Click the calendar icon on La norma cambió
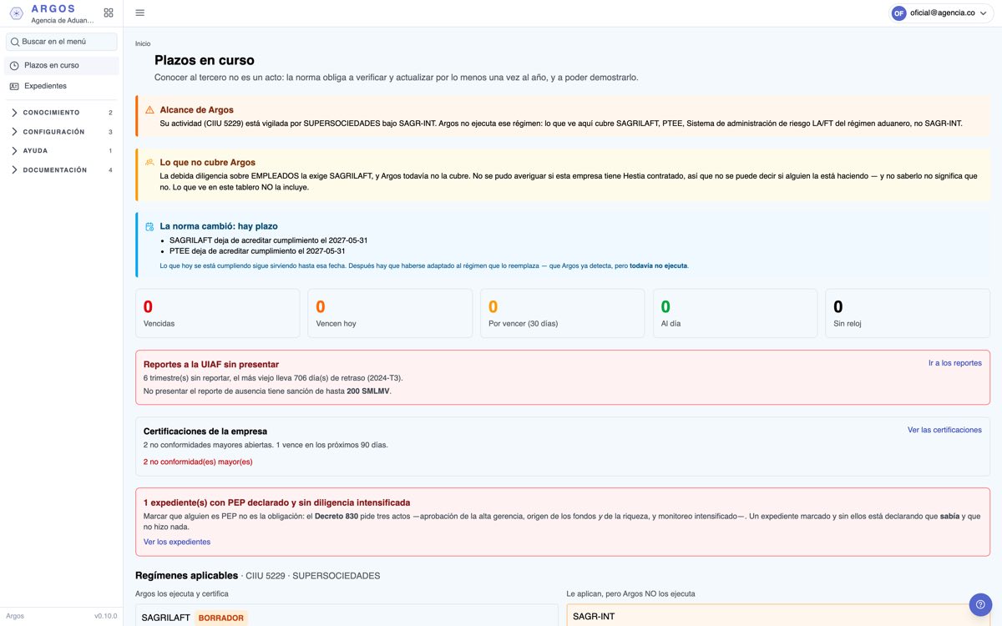The height and width of the screenshot is (626, 1002). (149, 226)
